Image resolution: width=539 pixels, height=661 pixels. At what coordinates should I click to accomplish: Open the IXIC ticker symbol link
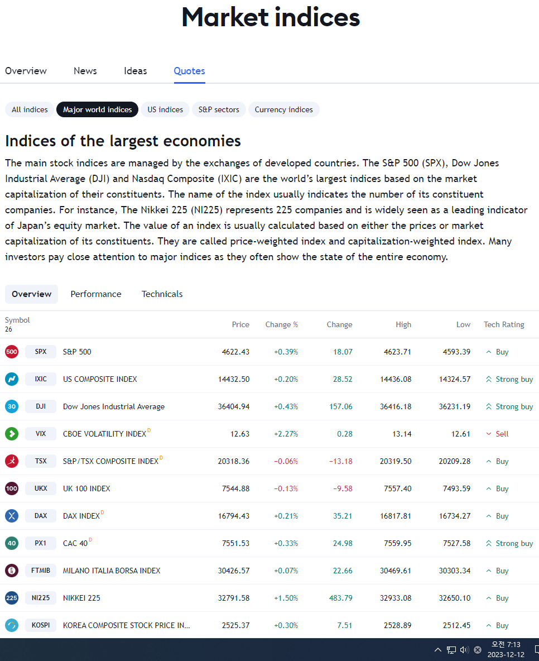tap(41, 379)
